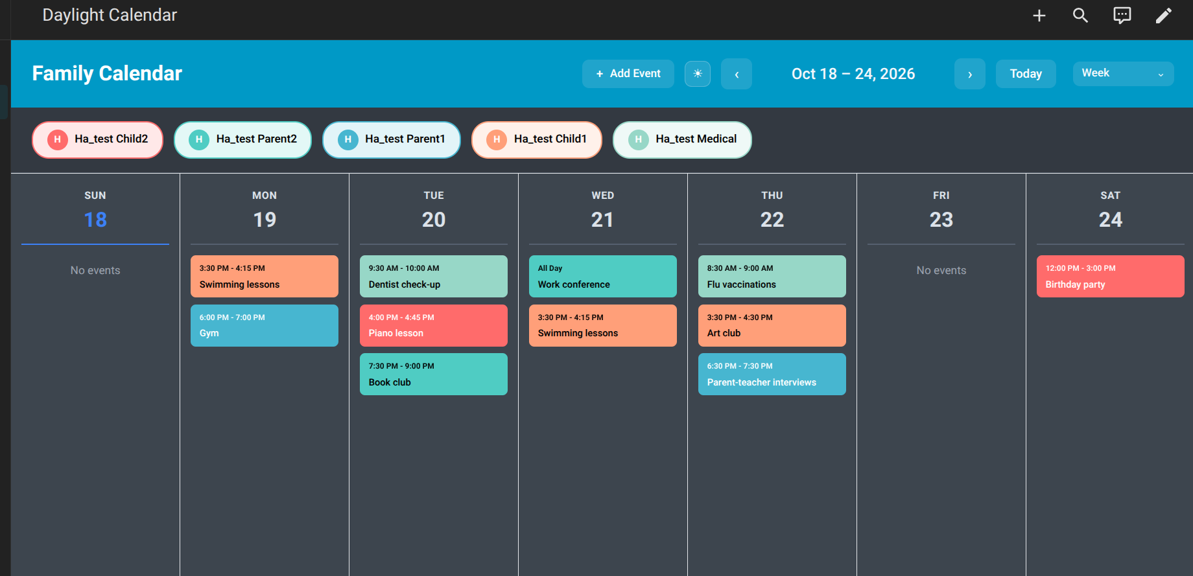Open Piano lesson event
This screenshot has width=1193, height=576.
(434, 325)
